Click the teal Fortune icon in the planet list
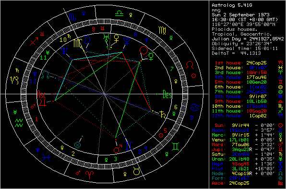This screenshot has height=189, width=286. click(280, 178)
